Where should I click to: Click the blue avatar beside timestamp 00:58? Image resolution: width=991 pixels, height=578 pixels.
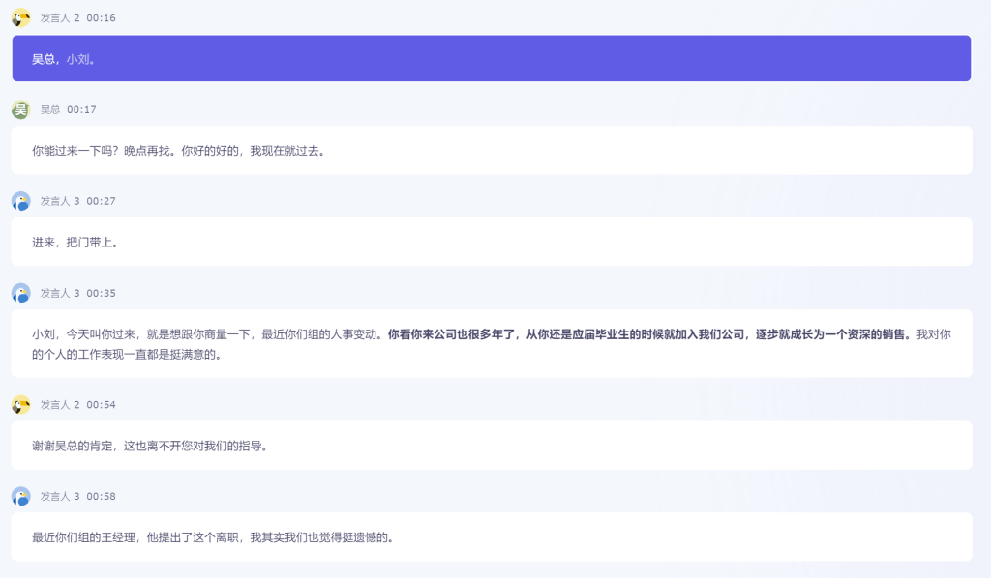[20, 496]
